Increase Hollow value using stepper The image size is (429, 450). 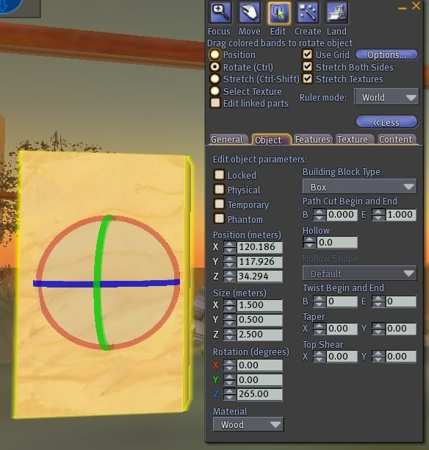point(309,240)
